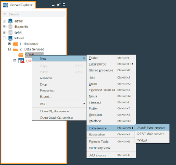Click the Server Explorer stacked-servers icon
This screenshot has width=176, height=165.
(x=5, y=5)
